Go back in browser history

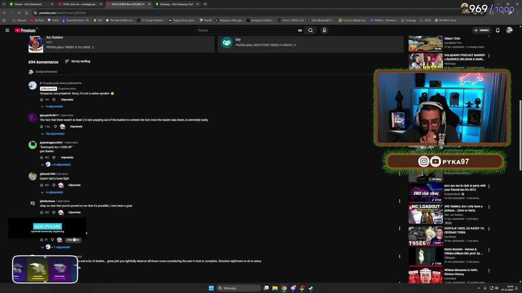tap(4, 13)
